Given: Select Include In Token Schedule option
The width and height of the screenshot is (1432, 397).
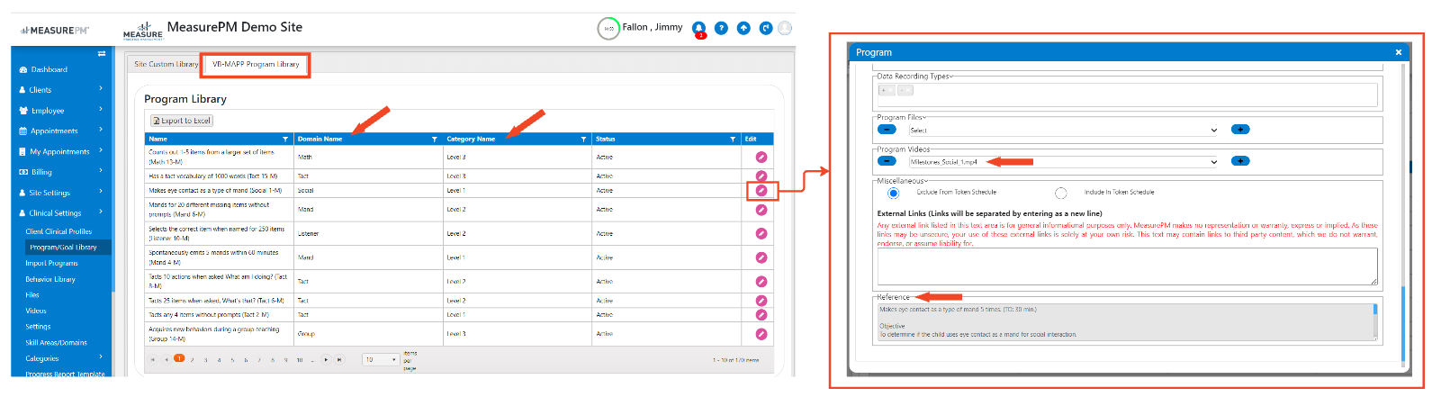Looking at the screenshot, I should click(x=1061, y=193).
